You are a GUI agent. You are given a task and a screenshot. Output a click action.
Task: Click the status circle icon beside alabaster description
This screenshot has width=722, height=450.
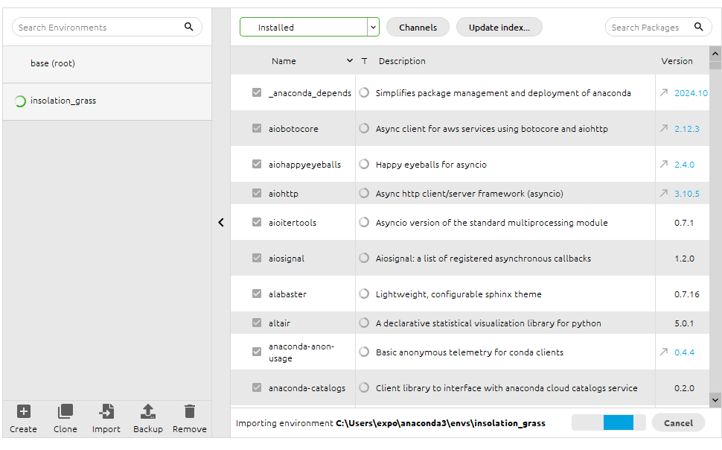[x=364, y=294]
